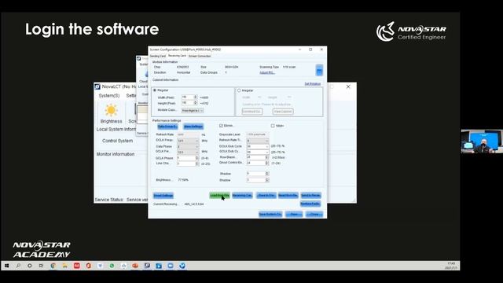Viewport: 503px width, 283px height.
Task: Open DCLK Frequency dropdown
Action: coord(188,141)
